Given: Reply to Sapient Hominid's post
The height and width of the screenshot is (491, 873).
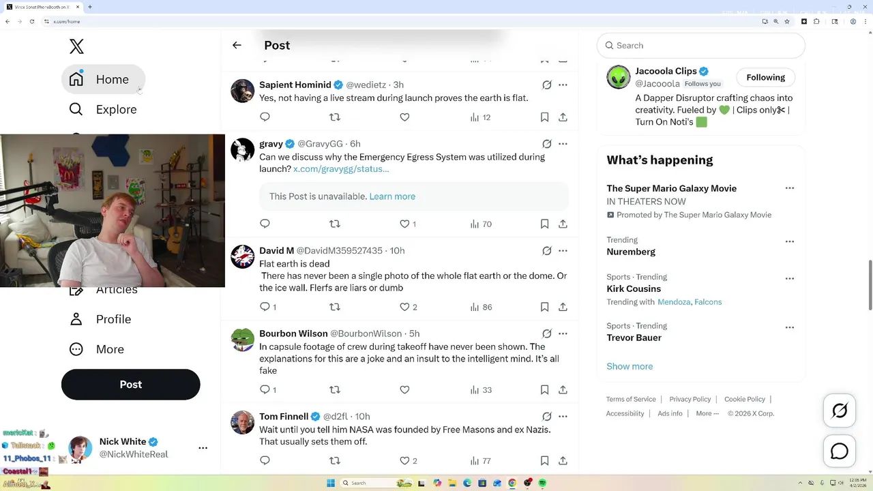Looking at the screenshot, I should pyautogui.click(x=265, y=117).
